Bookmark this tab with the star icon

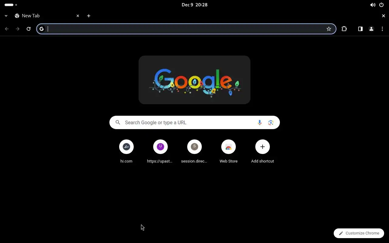329,29
